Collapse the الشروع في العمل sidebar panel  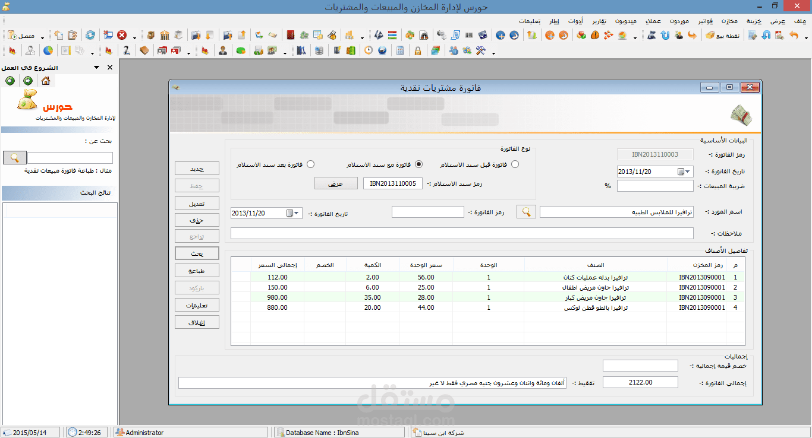[95, 67]
